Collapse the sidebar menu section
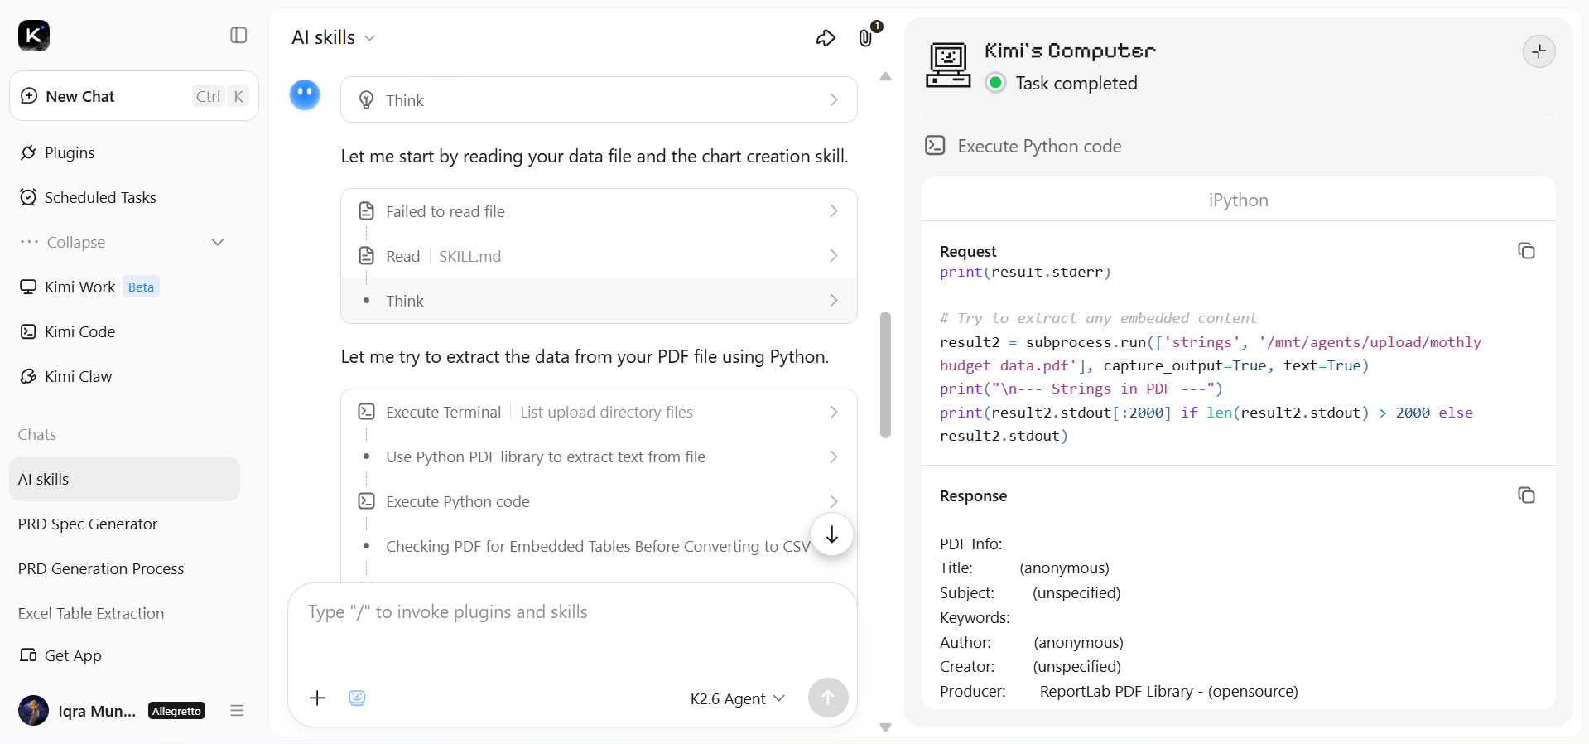 123,242
